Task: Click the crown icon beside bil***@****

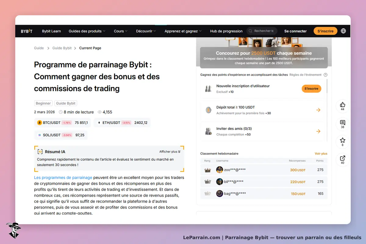Action: (208, 181)
